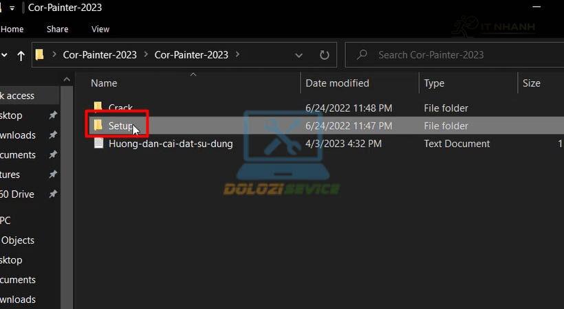564x309 pixels.
Task: Sort by the Type column header
Action: tap(434, 83)
